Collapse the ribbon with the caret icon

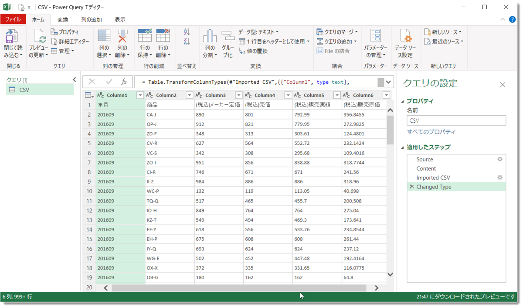503,20
